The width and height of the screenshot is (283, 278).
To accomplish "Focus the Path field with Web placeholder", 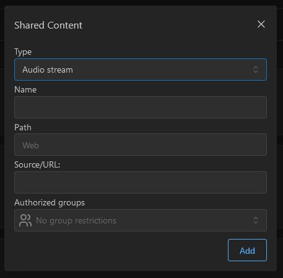I will [x=141, y=145].
